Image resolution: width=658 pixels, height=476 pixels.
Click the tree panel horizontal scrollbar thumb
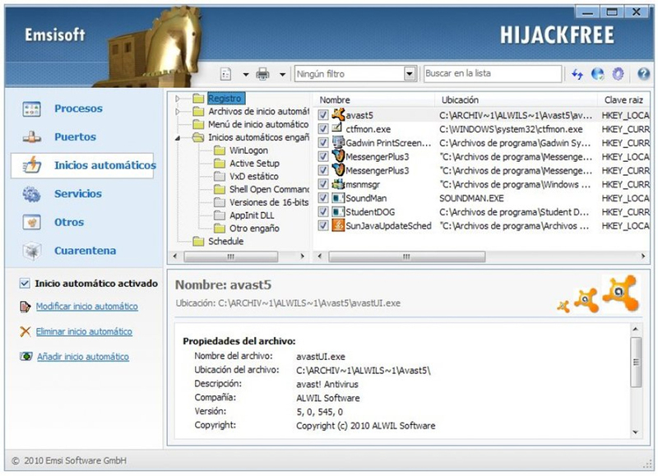coord(231,256)
